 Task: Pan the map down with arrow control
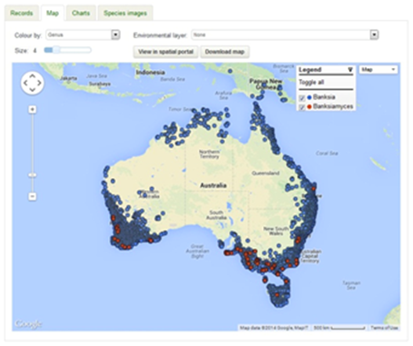[x=33, y=90]
